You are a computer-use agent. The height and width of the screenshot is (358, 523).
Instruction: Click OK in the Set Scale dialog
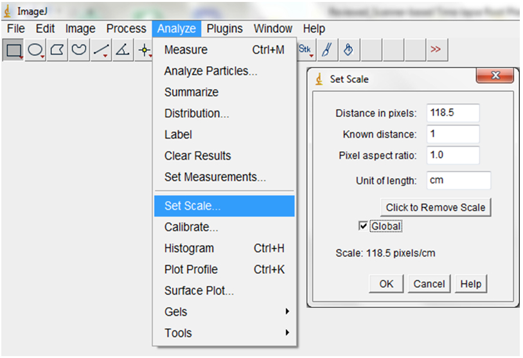[386, 284]
